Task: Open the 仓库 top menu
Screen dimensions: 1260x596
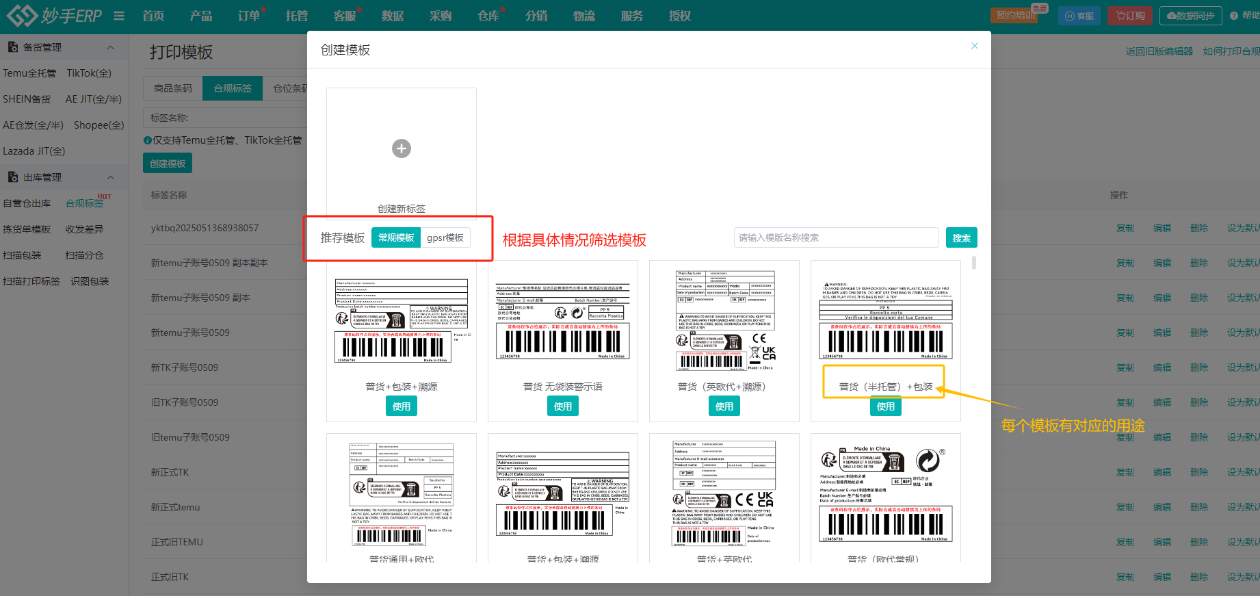Action: (488, 16)
